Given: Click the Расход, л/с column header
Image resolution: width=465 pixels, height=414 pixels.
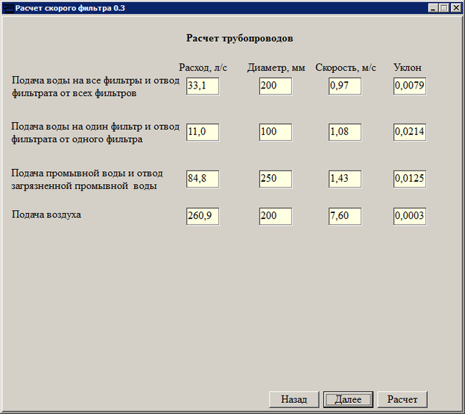Looking at the screenshot, I should 203,68.
